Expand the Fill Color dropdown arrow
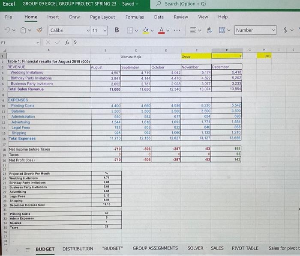The height and width of the screenshot is (256, 300). 152,30
